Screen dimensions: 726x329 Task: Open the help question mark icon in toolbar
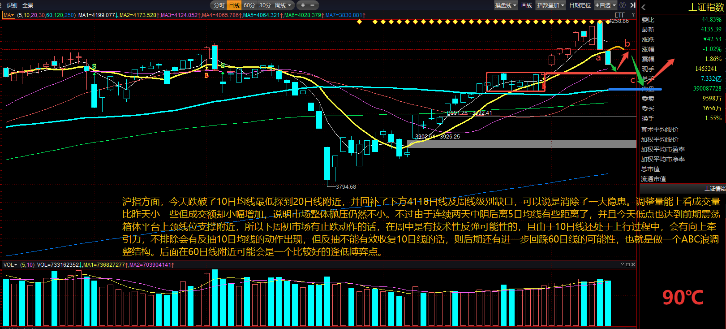[623, 5]
